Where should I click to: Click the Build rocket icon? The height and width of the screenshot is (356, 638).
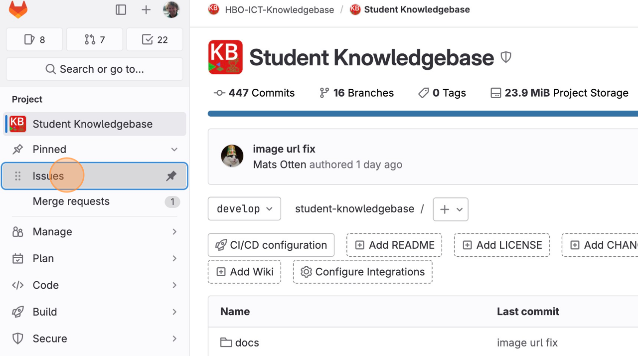pyautogui.click(x=18, y=312)
